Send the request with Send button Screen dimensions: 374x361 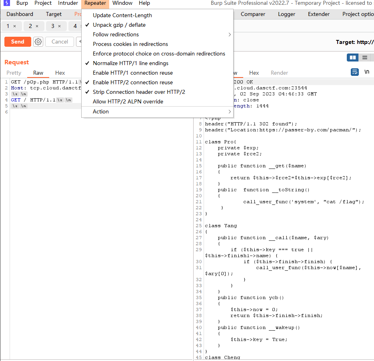(18, 42)
